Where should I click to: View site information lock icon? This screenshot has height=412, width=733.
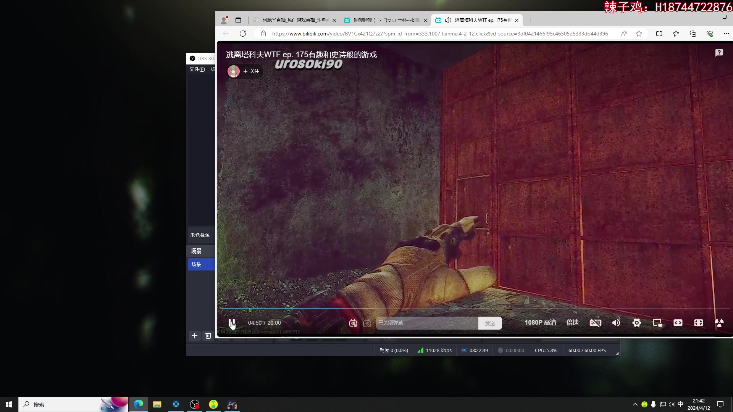[263, 34]
